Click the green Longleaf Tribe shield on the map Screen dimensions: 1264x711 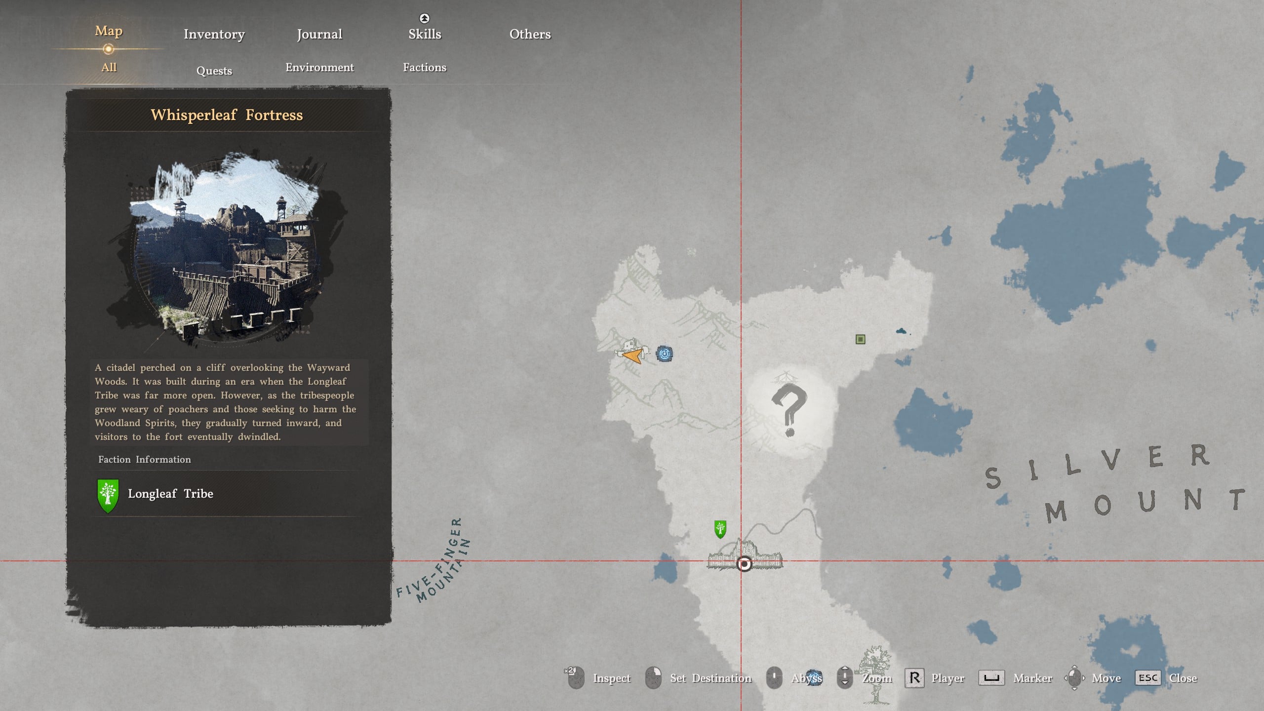click(720, 529)
